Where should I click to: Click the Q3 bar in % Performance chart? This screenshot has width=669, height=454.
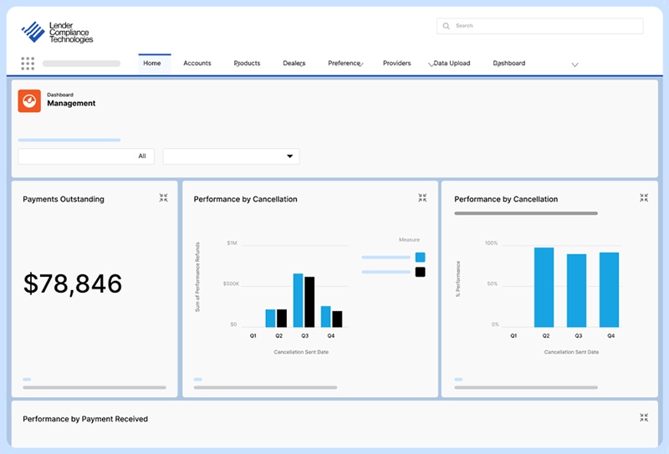click(576, 291)
